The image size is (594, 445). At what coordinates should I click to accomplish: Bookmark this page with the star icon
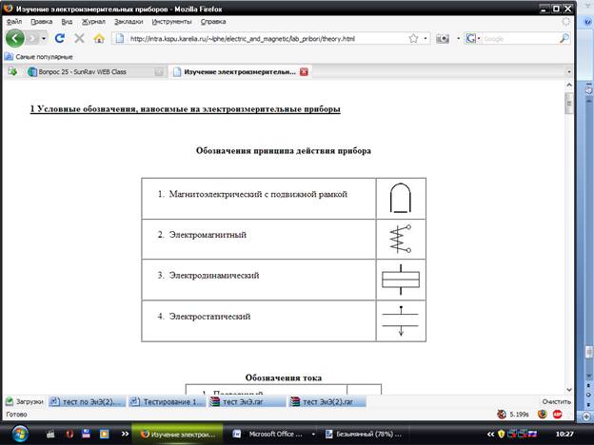coord(413,38)
